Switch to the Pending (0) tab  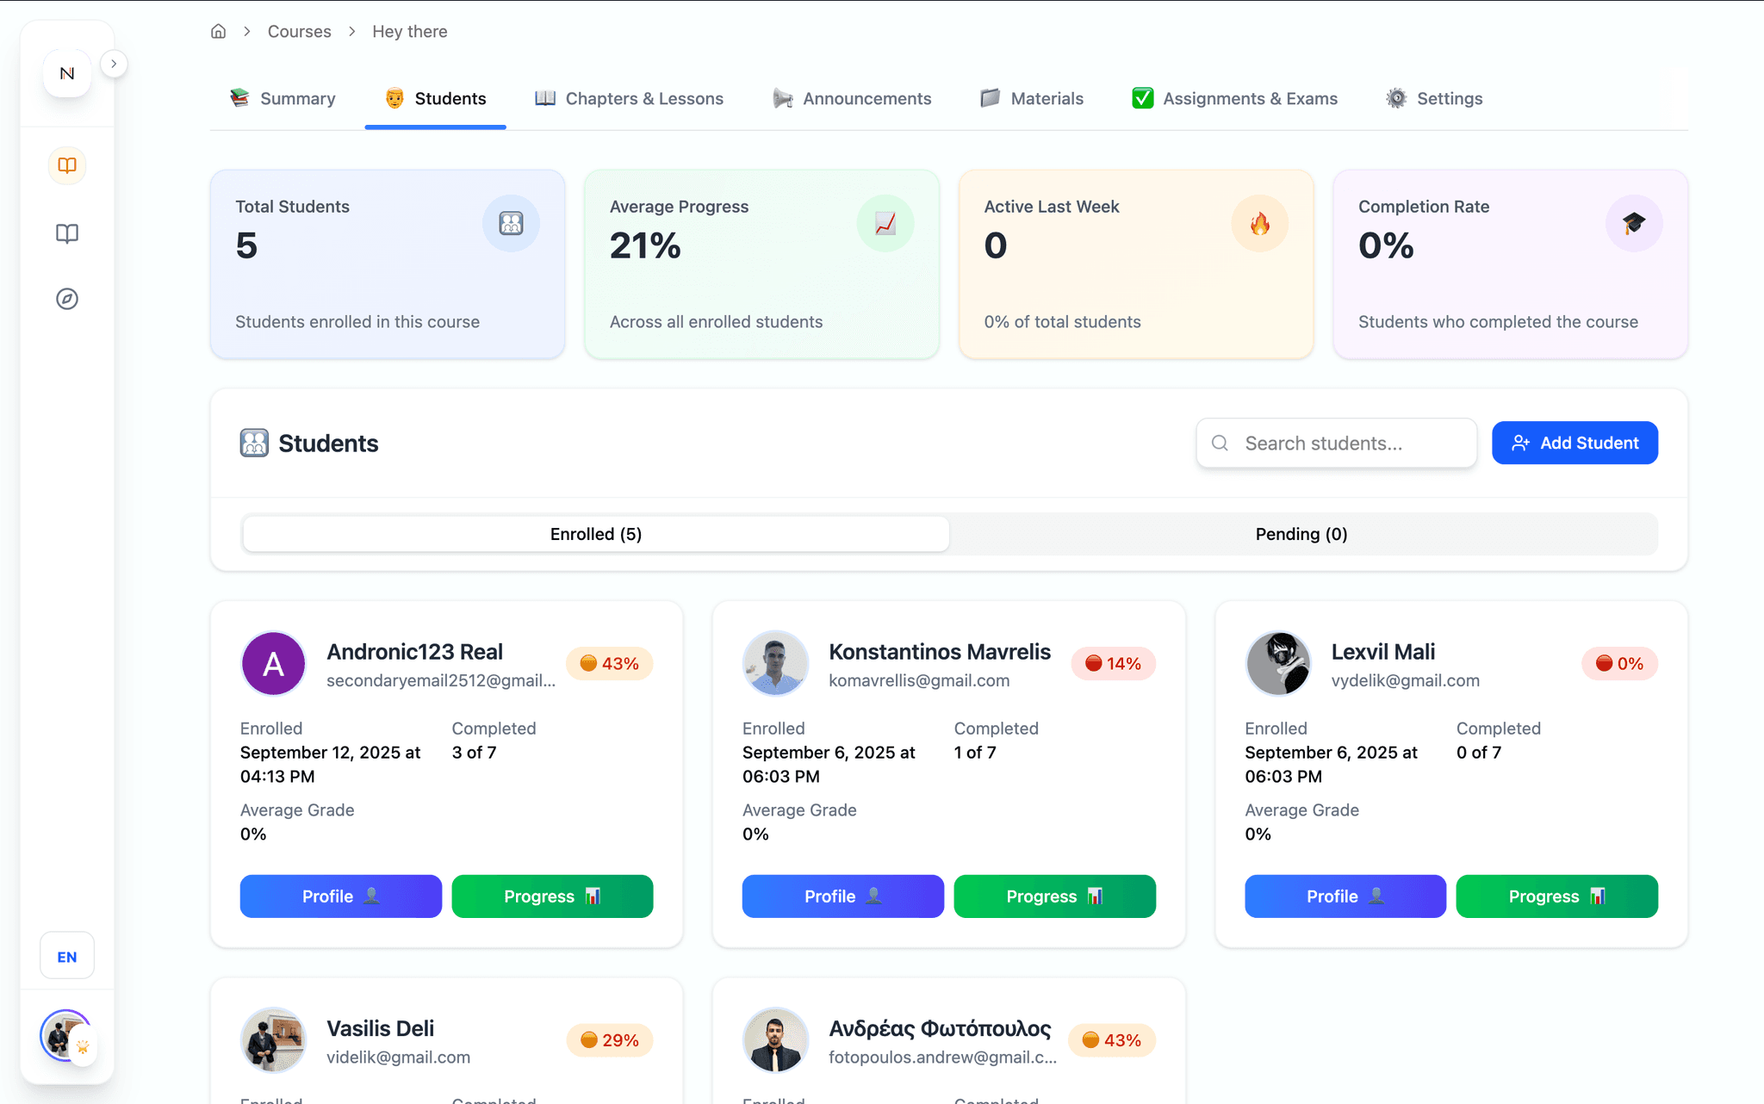click(x=1301, y=534)
